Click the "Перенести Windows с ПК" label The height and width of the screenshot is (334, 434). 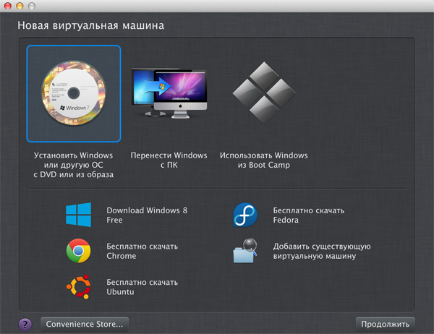(169, 160)
